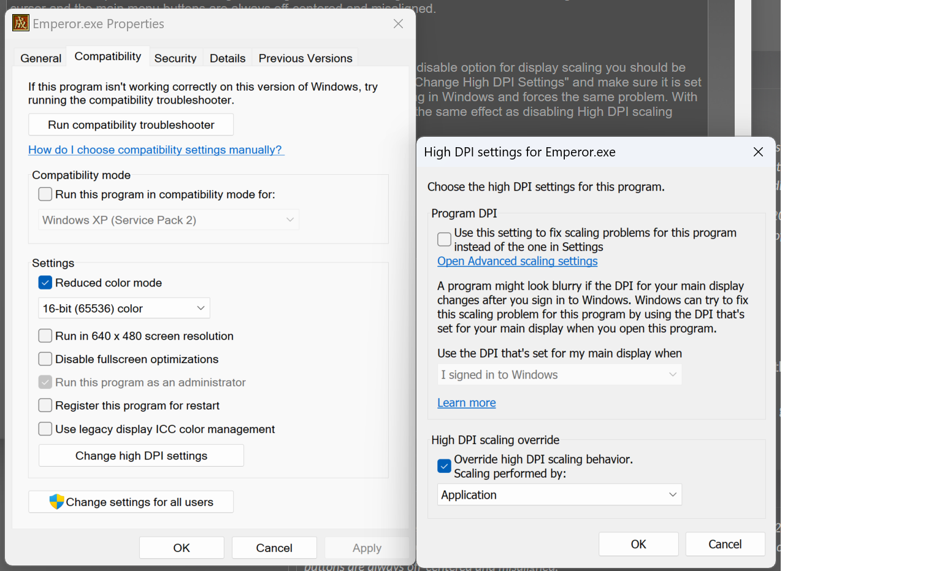Select the Compatibility tab
942x571 pixels.
tap(108, 56)
